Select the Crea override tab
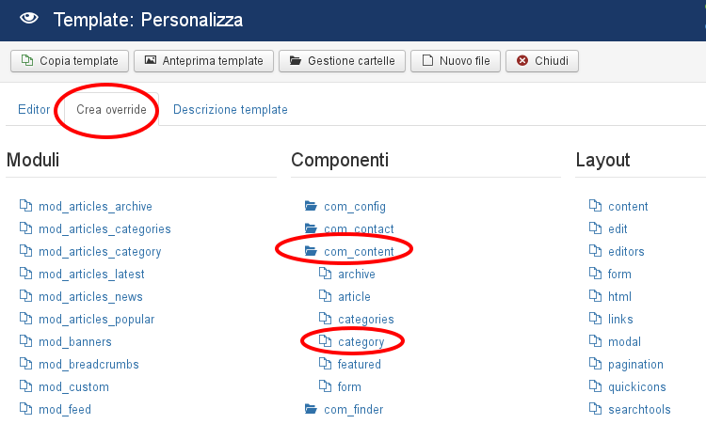 tap(111, 109)
